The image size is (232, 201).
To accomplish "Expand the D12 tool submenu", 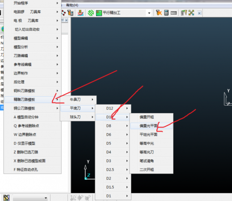I will 113,108.
